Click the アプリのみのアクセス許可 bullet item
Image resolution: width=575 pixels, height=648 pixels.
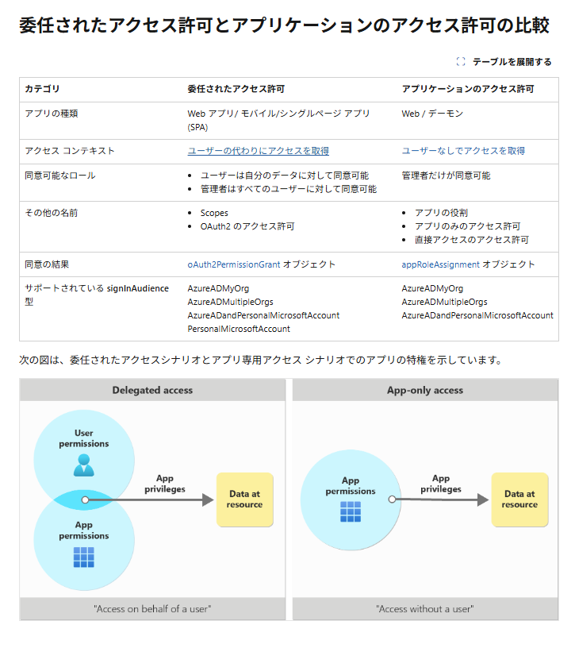coord(467,226)
